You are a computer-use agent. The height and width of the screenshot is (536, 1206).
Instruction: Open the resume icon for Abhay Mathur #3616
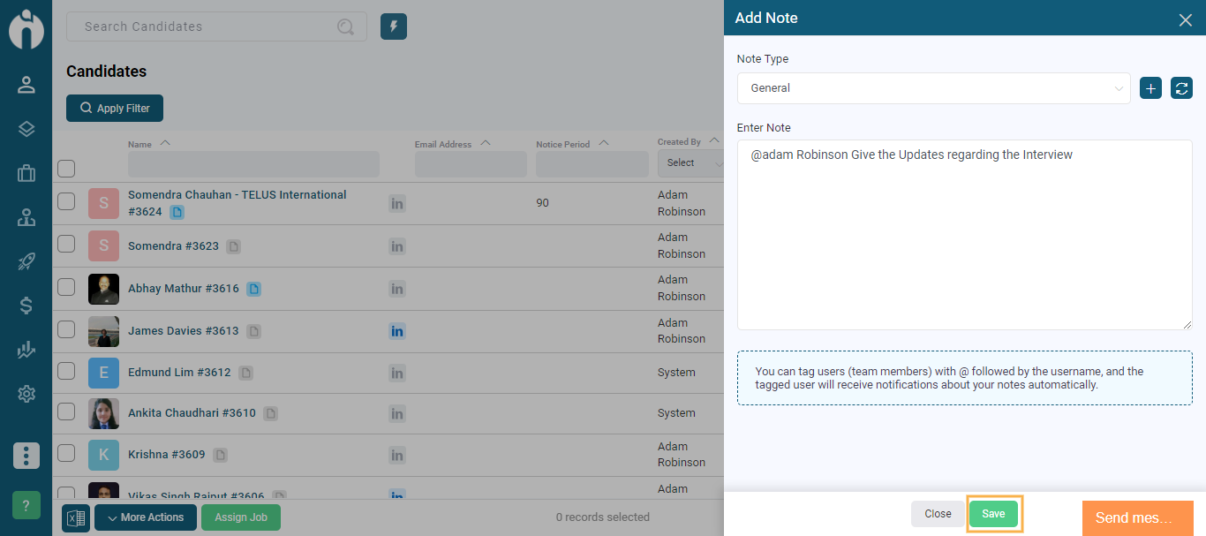(253, 289)
